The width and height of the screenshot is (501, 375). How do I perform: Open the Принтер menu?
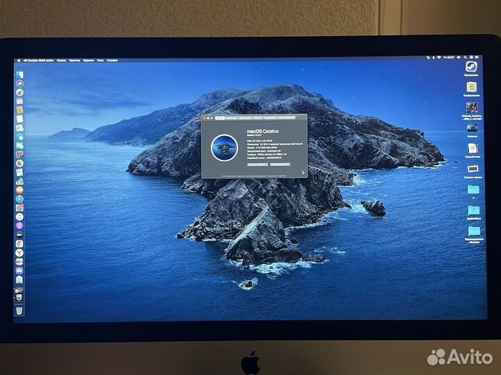tap(74, 60)
